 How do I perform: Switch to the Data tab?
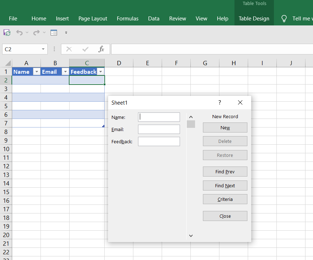point(154,19)
